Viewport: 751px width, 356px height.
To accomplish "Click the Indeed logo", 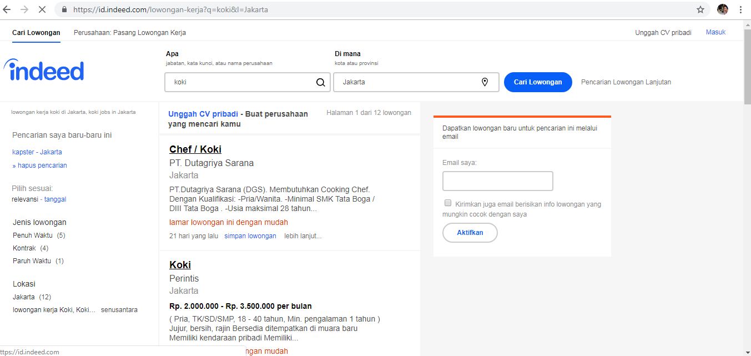I will [44, 71].
